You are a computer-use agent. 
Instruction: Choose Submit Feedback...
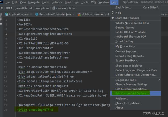(x=136, y=61)
